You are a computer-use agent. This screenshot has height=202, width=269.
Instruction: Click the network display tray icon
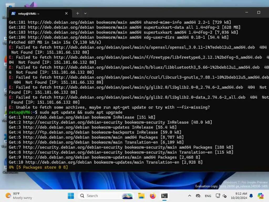[x=218, y=196]
